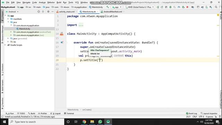222x125 pixels.
Task: Open the Structure side panel
Action: click(x=2, y=69)
